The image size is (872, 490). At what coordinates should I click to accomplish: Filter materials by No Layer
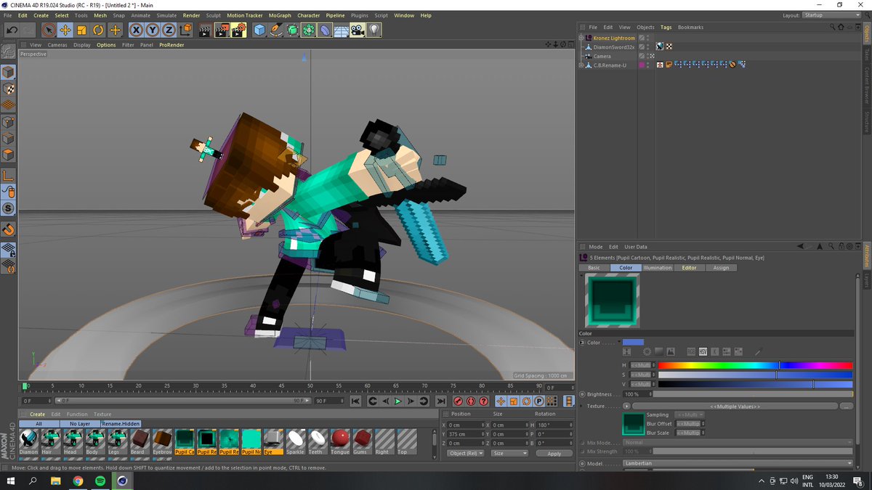click(x=79, y=423)
